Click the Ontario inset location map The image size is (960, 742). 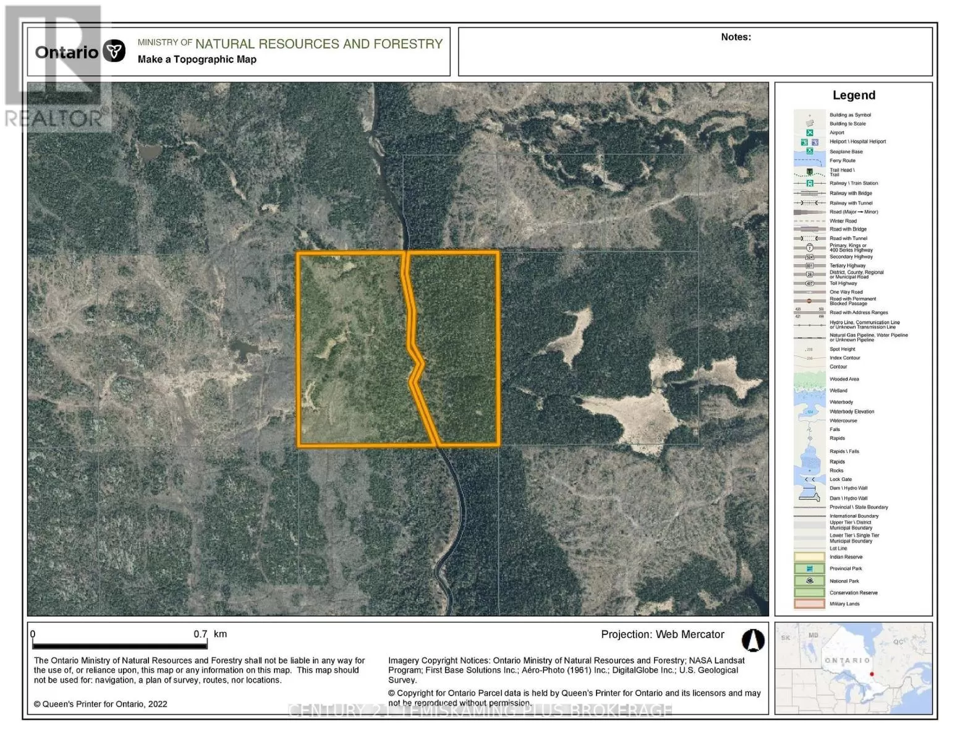[853, 668]
